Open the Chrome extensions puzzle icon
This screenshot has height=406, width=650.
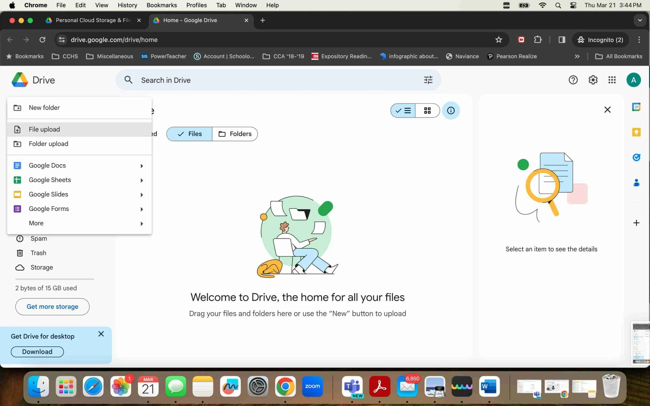pos(538,40)
